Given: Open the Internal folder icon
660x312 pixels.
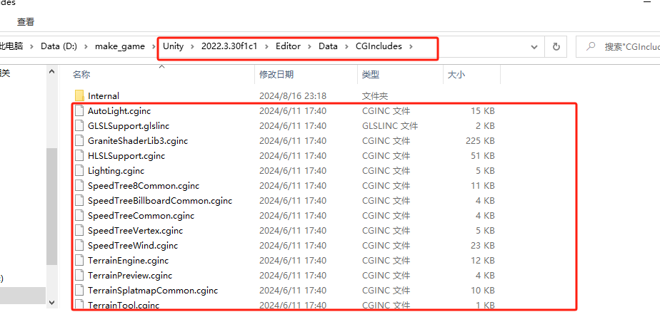Looking at the screenshot, I should tap(79, 95).
